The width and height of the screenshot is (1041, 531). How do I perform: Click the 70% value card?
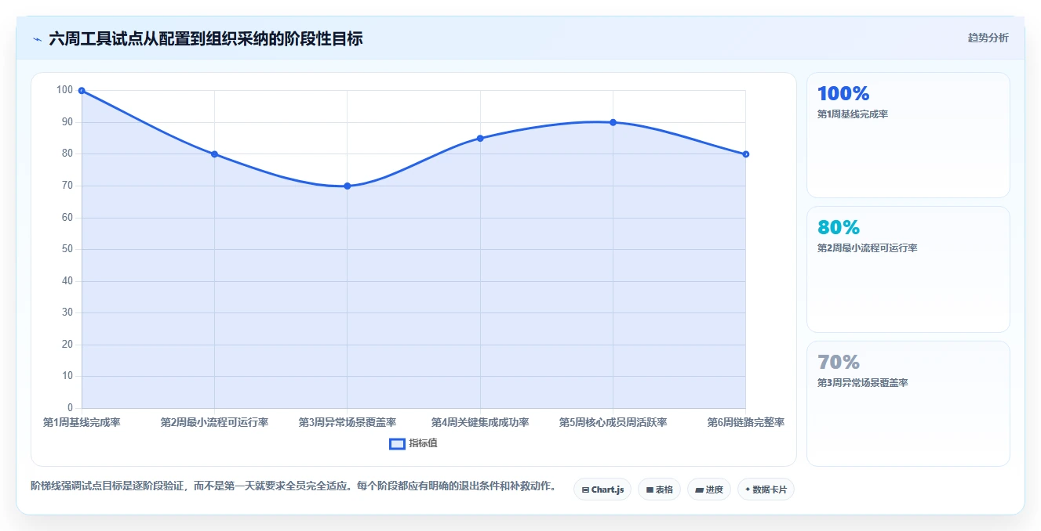[908, 403]
